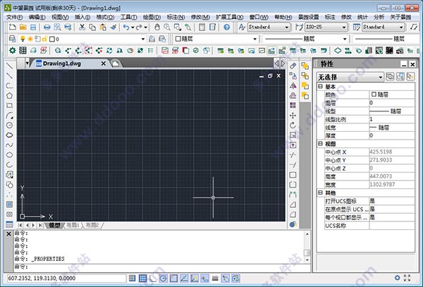Select the Pan hand tool

coord(157,27)
